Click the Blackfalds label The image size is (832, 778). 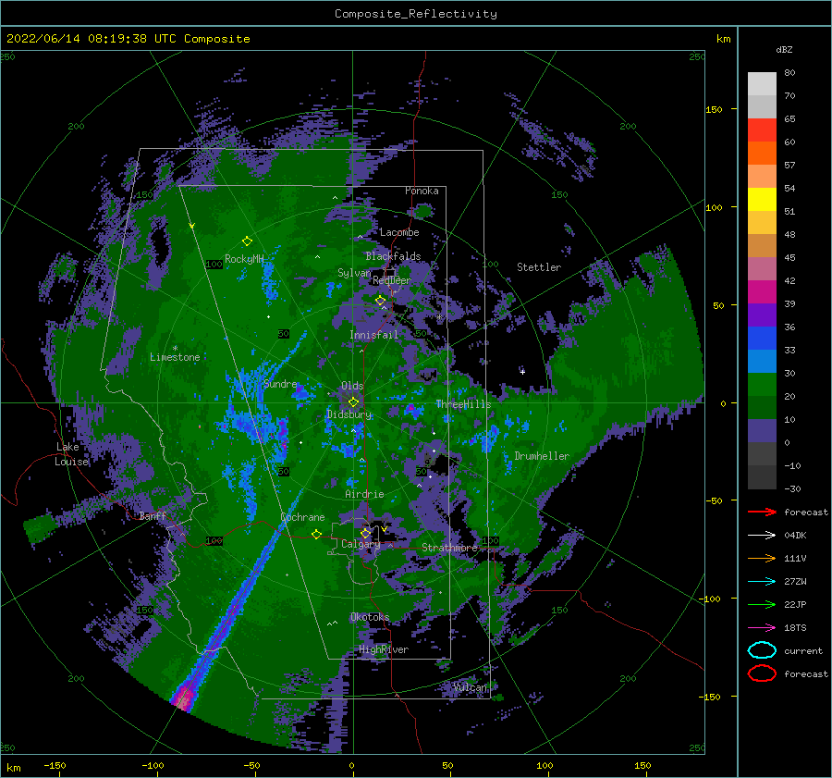tap(393, 256)
